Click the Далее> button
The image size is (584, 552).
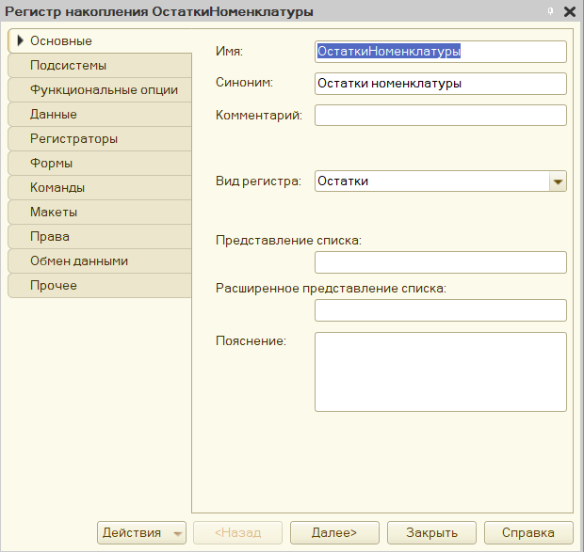click(x=334, y=532)
